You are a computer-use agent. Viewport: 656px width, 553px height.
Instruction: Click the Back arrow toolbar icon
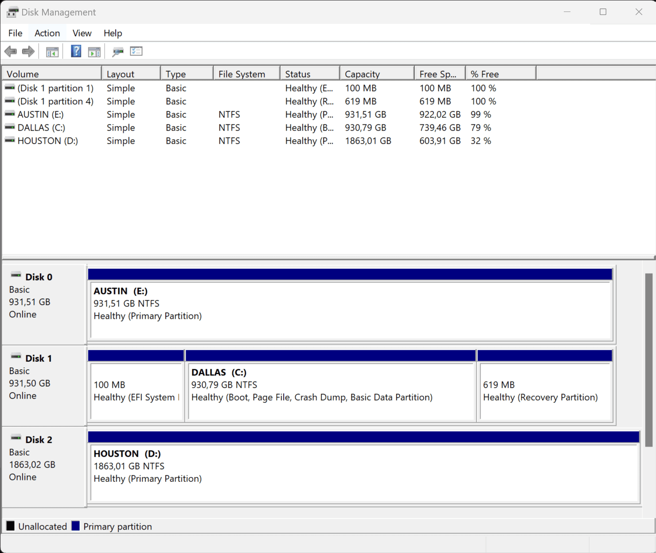coord(11,51)
